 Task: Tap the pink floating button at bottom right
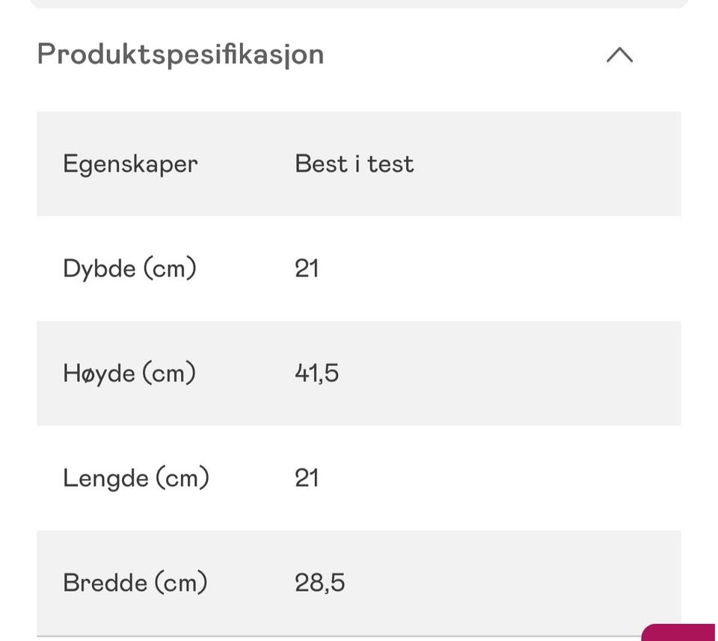click(682, 633)
